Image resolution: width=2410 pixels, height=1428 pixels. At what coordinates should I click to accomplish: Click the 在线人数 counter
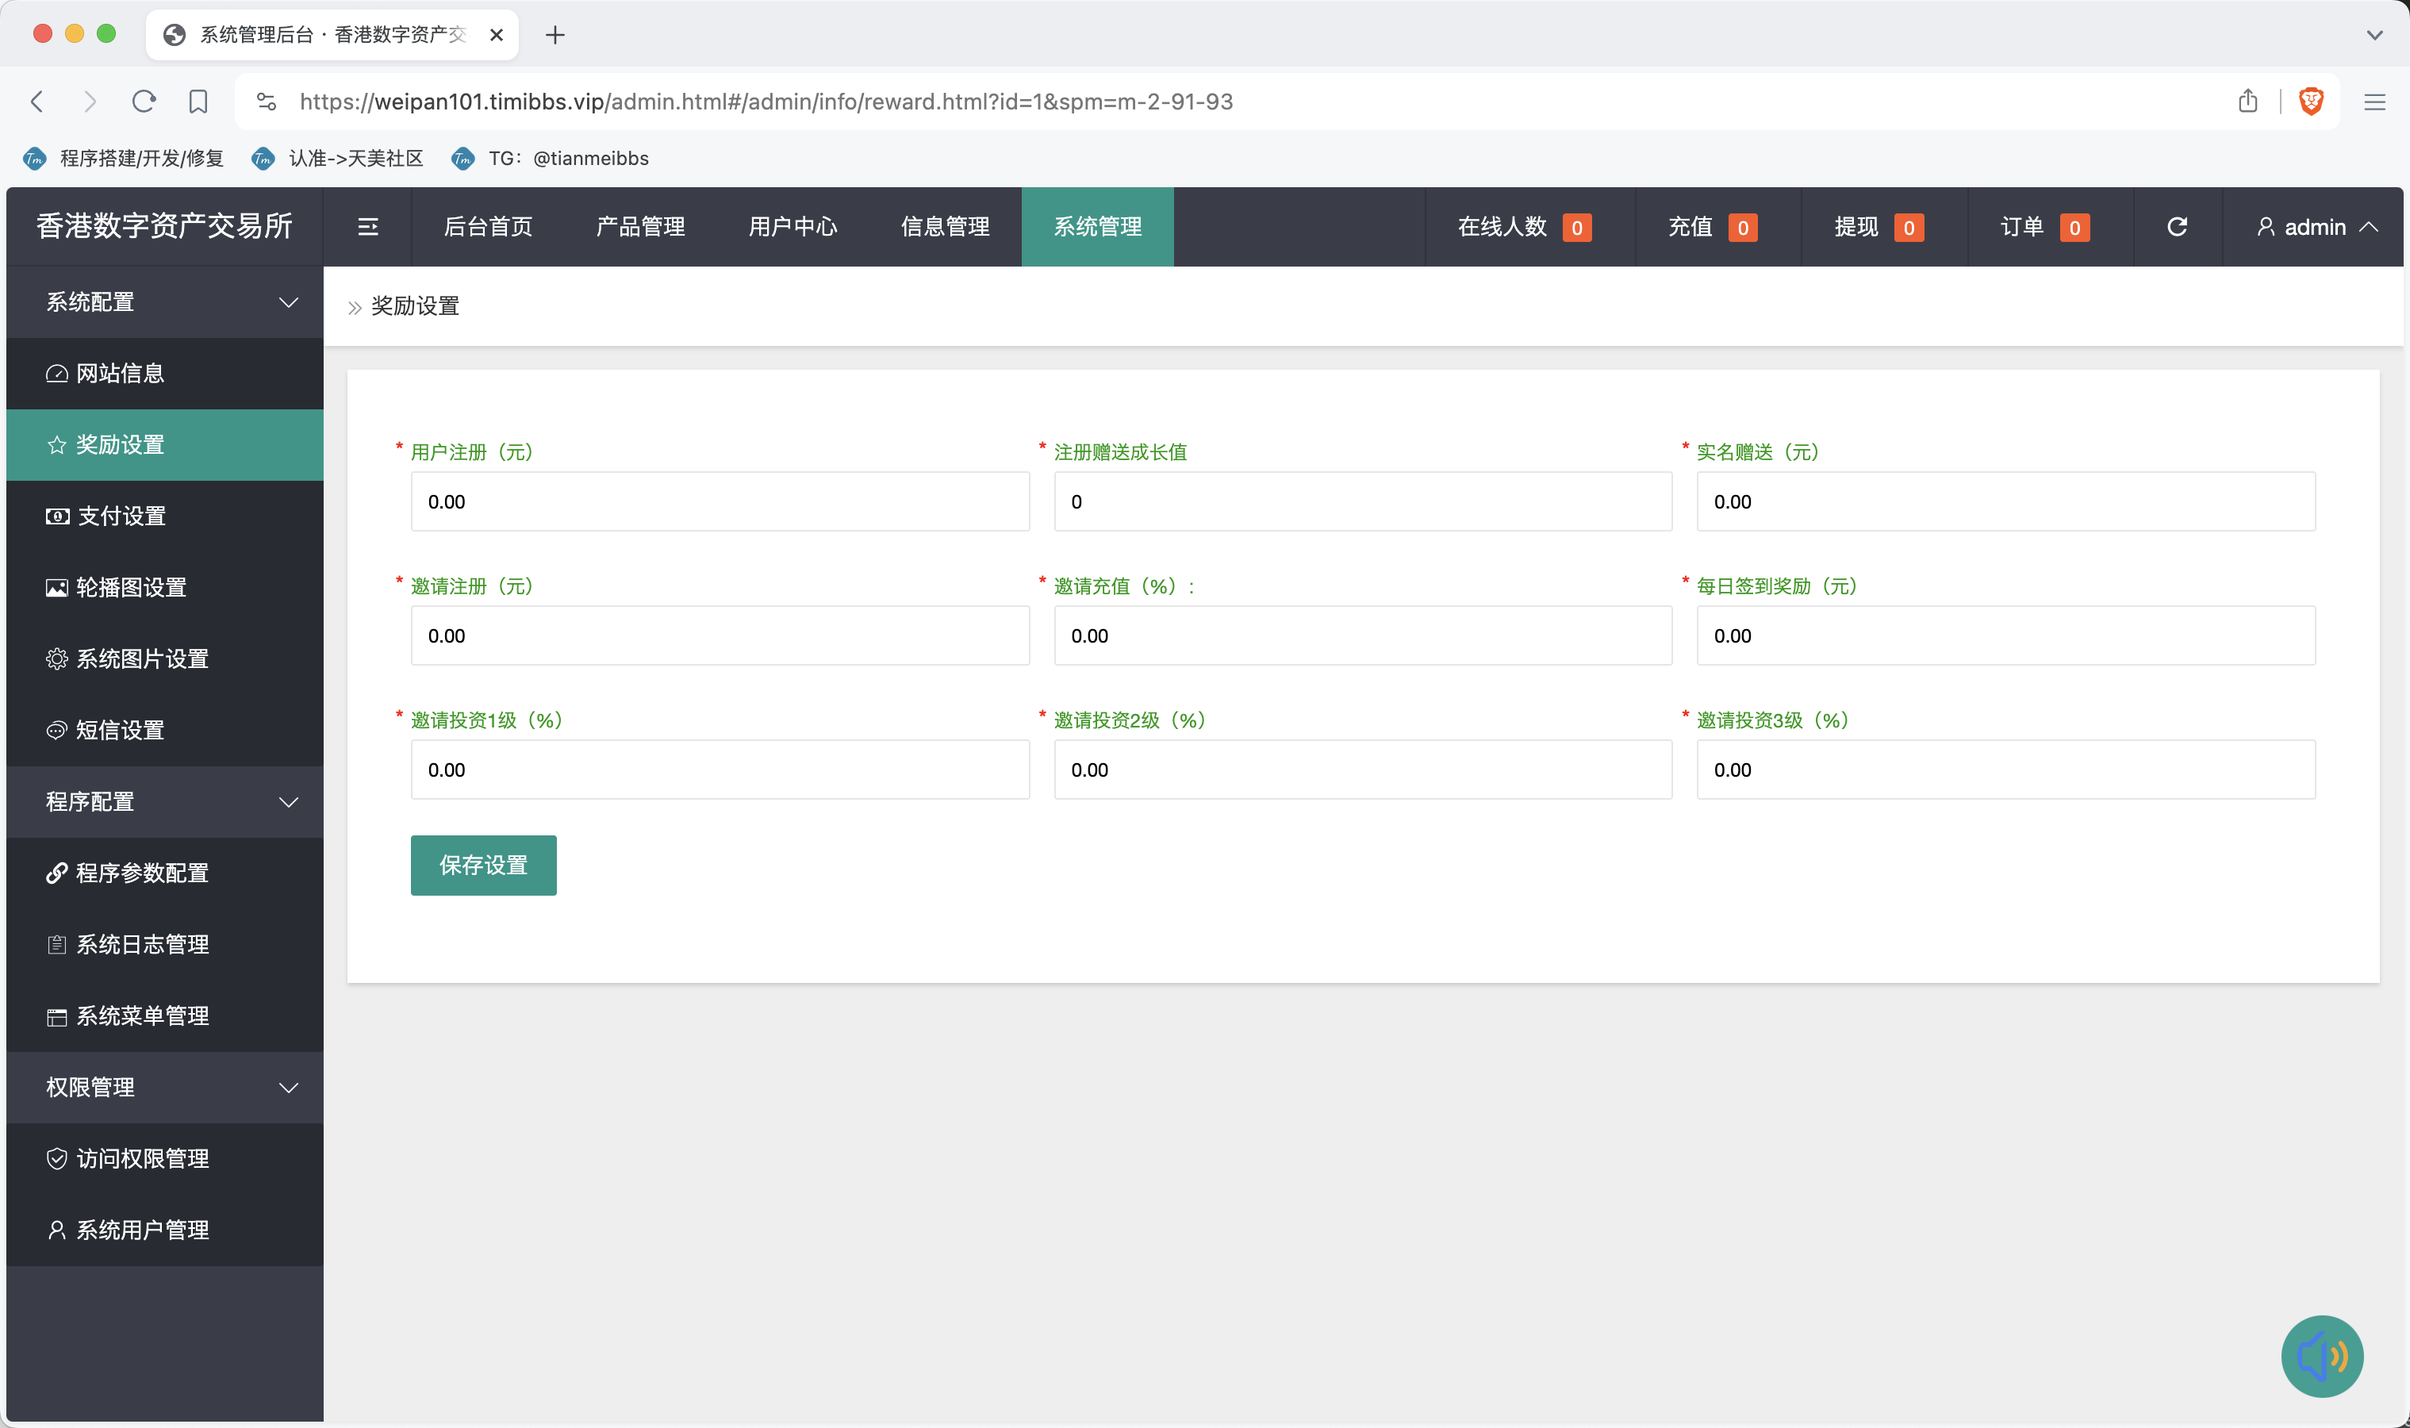tap(1525, 227)
